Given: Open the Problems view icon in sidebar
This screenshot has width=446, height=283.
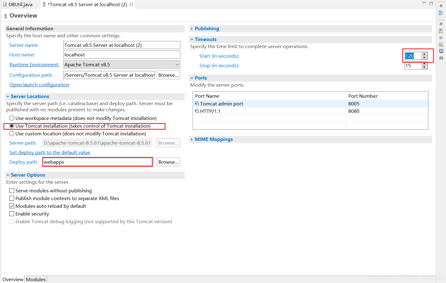Looking at the screenshot, I should [441, 31].
